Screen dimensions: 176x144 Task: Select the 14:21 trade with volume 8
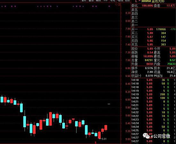(153, 102)
